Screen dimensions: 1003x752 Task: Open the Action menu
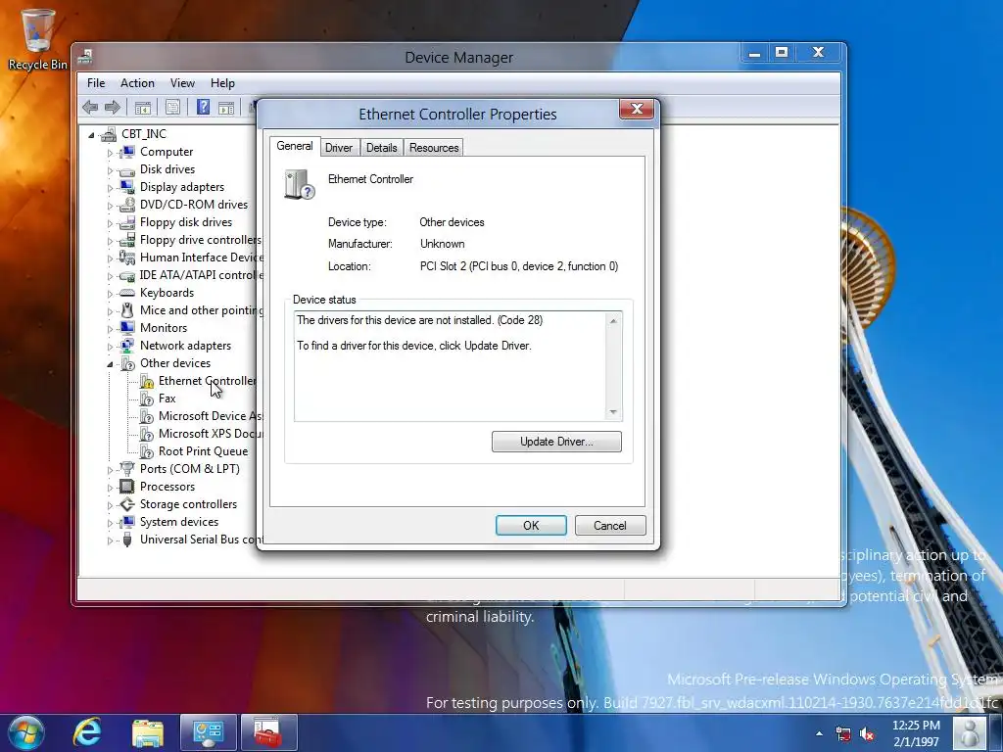[x=137, y=83]
